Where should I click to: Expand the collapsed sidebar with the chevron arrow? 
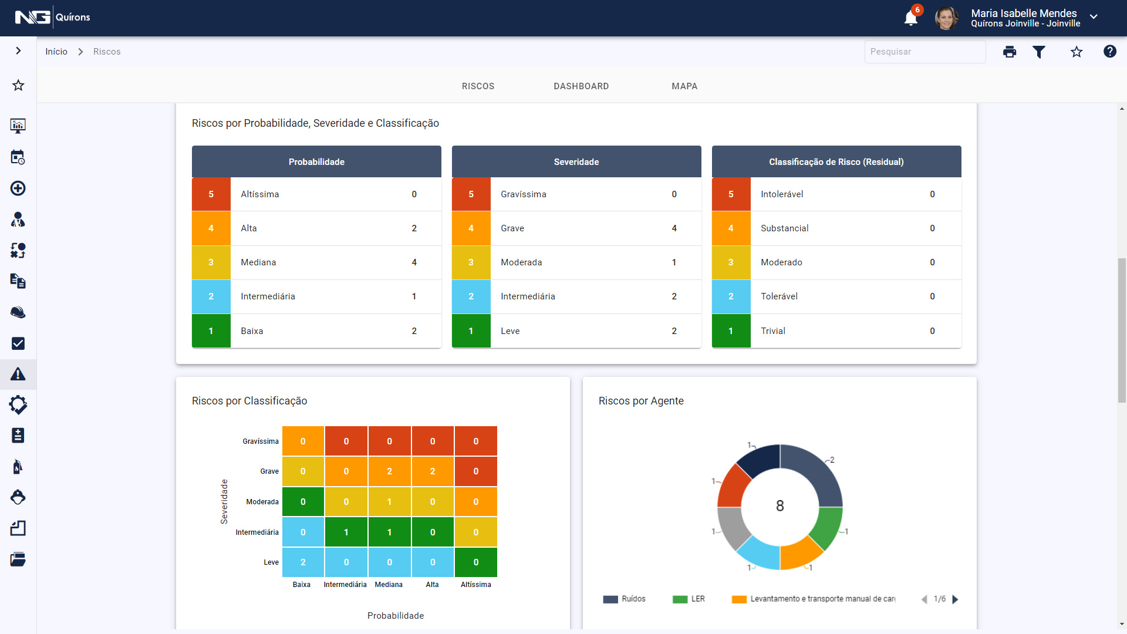[18, 50]
